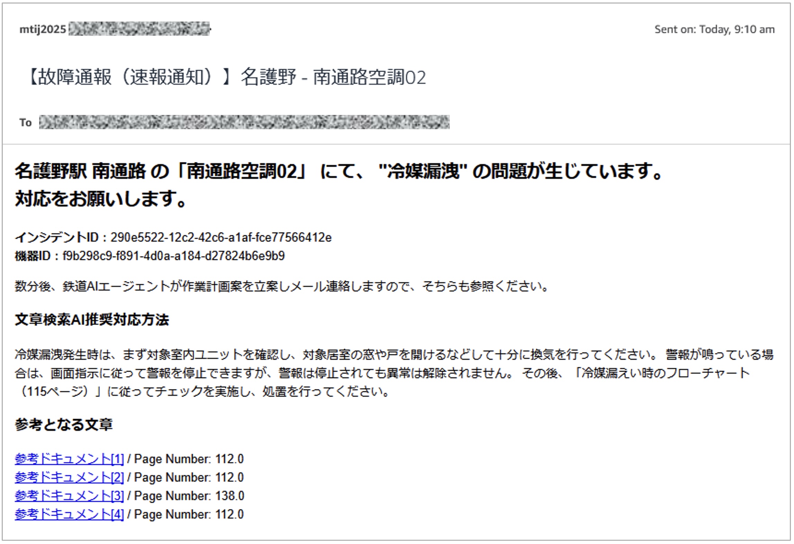Click the blurred recipient address in To field
Image resolution: width=794 pixels, height=544 pixels.
[x=244, y=122]
